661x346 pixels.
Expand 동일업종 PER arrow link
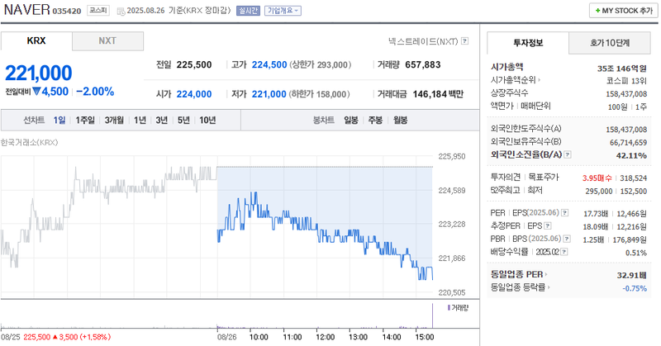click(519, 274)
